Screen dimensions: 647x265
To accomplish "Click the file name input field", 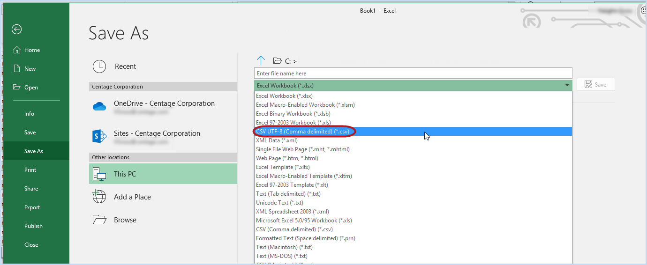I will [x=413, y=74].
